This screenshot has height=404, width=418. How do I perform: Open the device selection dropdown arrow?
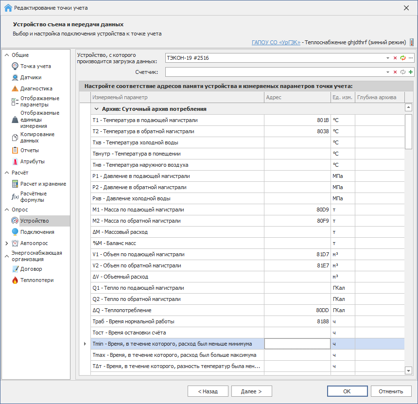pos(388,58)
